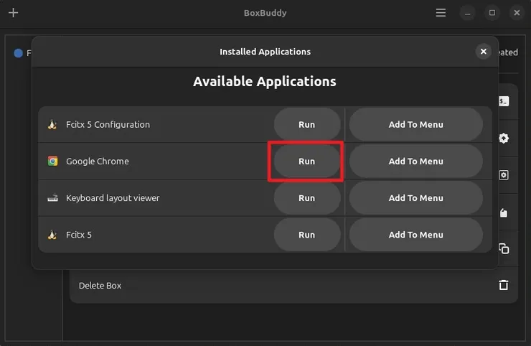Click the Fcitx 5 Configuration app icon
Image resolution: width=531 pixels, height=346 pixels.
coord(52,124)
